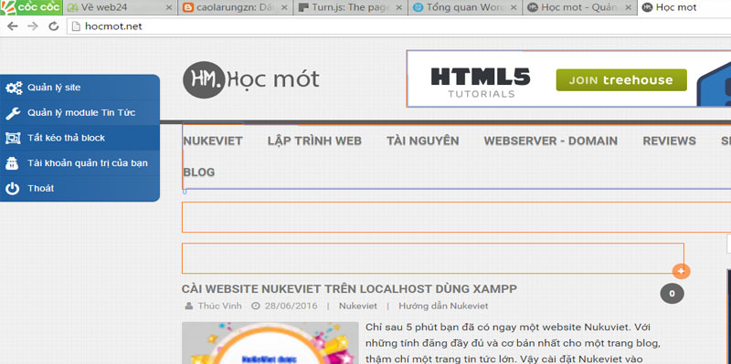Click the JOIN treehouse banner button
The height and width of the screenshot is (364, 731).
(x=621, y=80)
